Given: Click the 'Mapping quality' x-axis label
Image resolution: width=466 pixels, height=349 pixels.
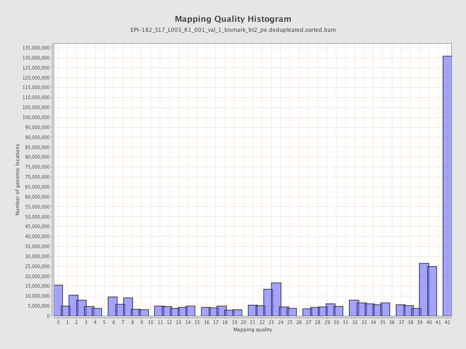Looking at the screenshot, I should (253, 329).
